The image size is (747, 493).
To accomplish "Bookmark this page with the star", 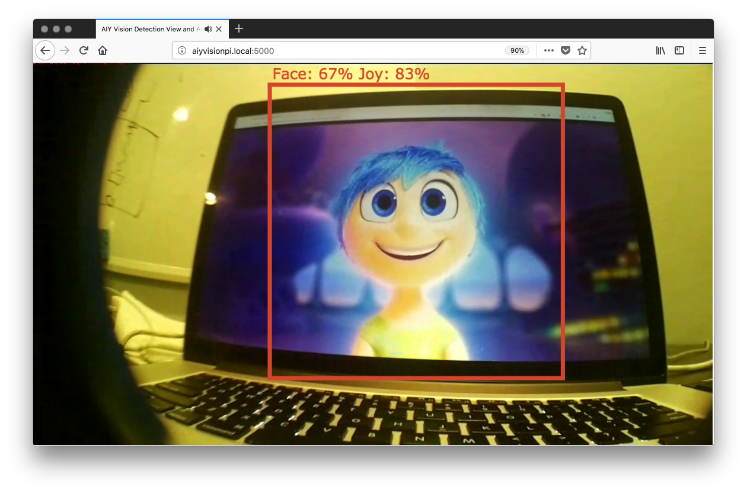I will click(x=582, y=50).
